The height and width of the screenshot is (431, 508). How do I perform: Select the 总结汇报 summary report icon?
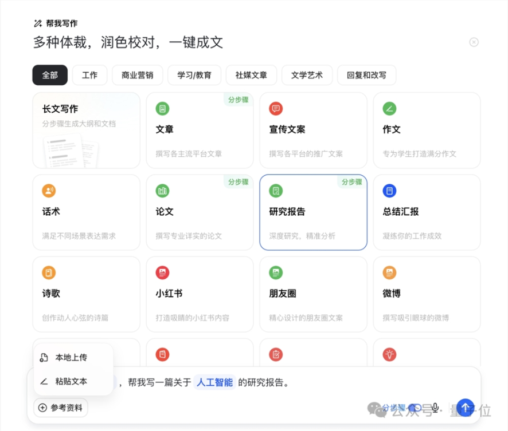[x=389, y=190]
